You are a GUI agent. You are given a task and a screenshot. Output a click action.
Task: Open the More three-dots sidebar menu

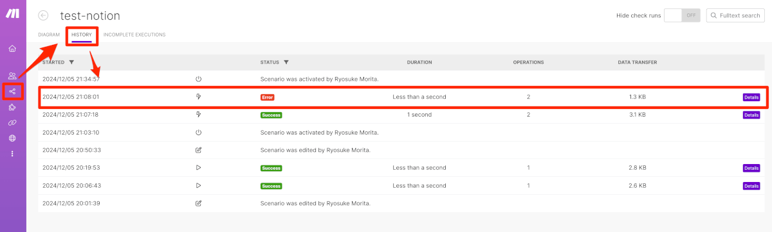click(x=12, y=153)
